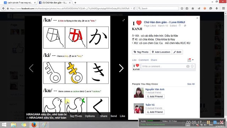Close the 'cach cai win 7' tab

point(35,2)
